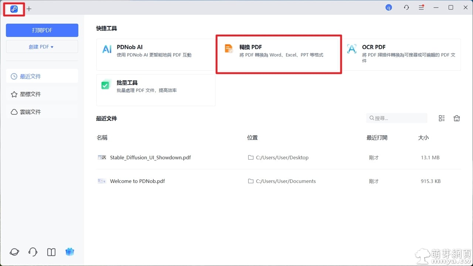473x266 pixels.
Task: Open the 轉換 PDF quick tool
Action: coord(278,54)
